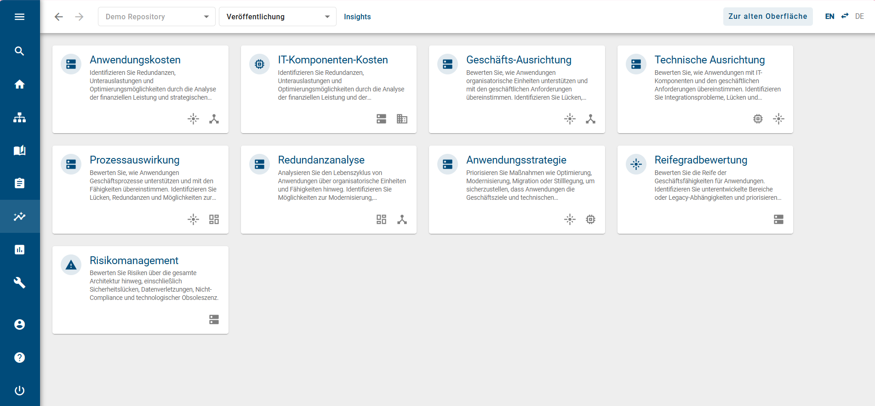Click the language swap arrows icon
This screenshot has height=406, width=875.
pos(845,16)
